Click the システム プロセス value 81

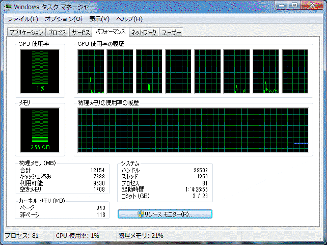coord(205,183)
